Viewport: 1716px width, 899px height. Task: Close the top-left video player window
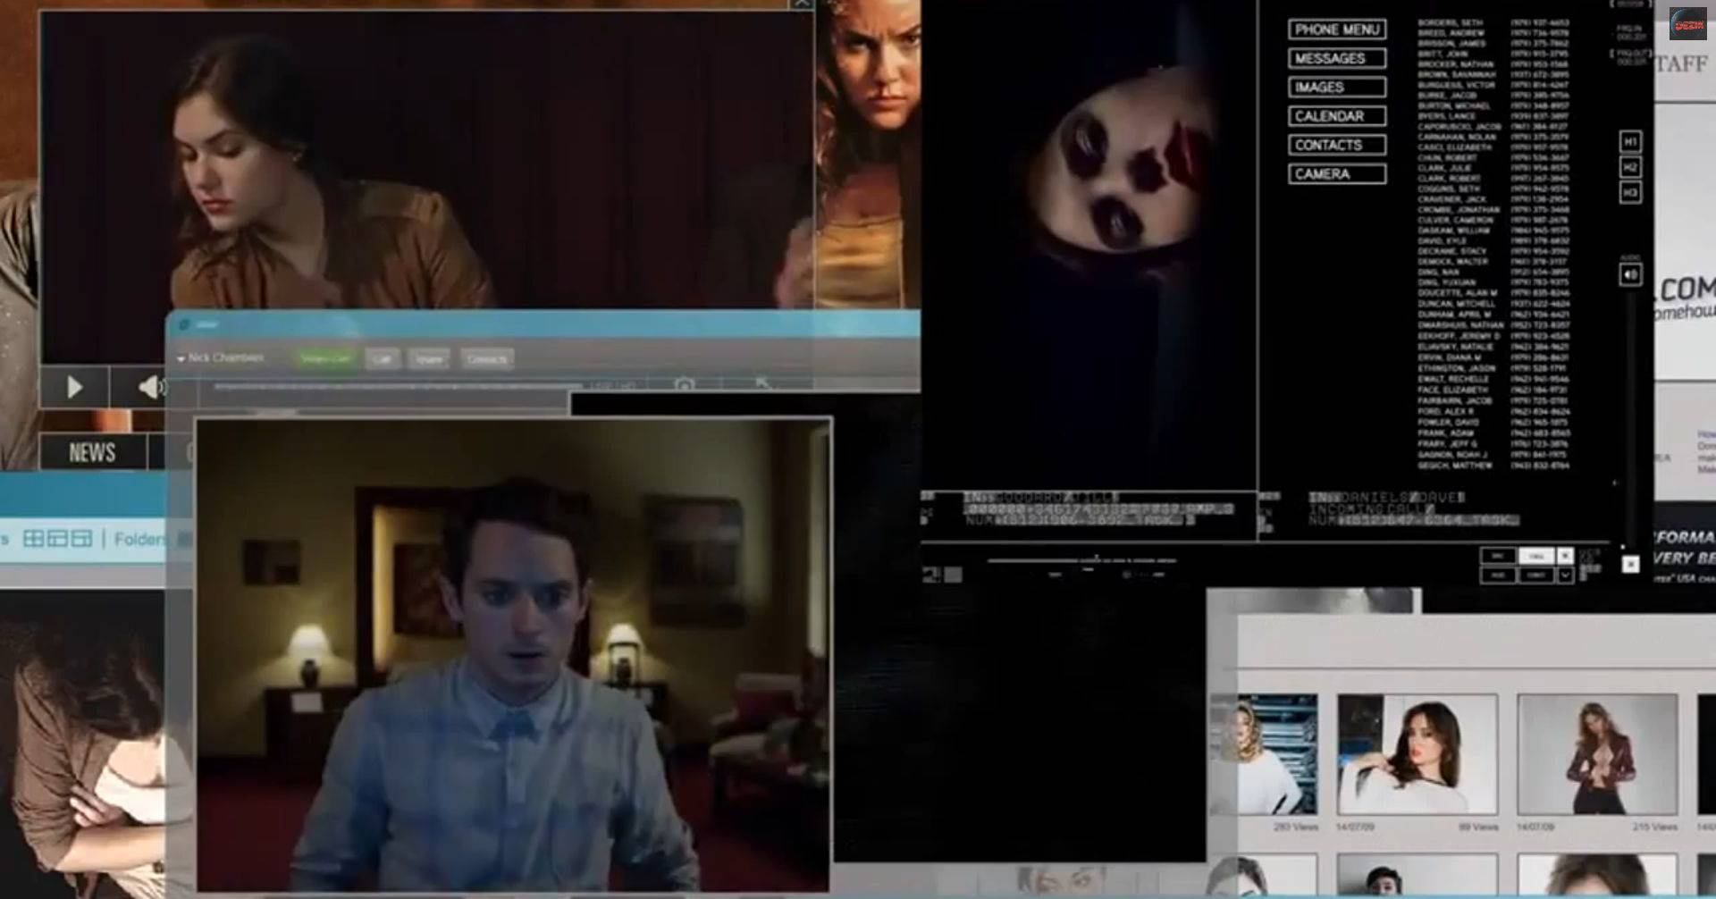click(x=802, y=4)
